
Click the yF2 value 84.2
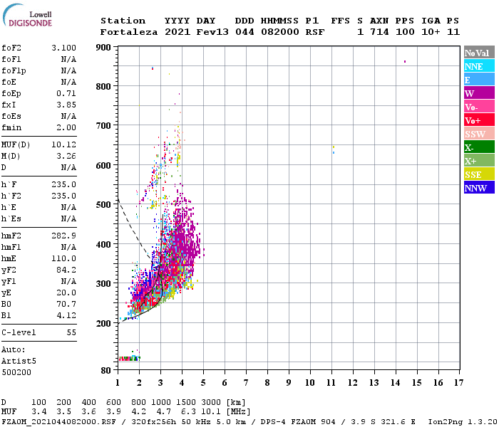(x=66, y=270)
